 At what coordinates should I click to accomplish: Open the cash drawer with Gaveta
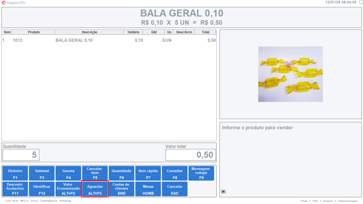pos(68,173)
